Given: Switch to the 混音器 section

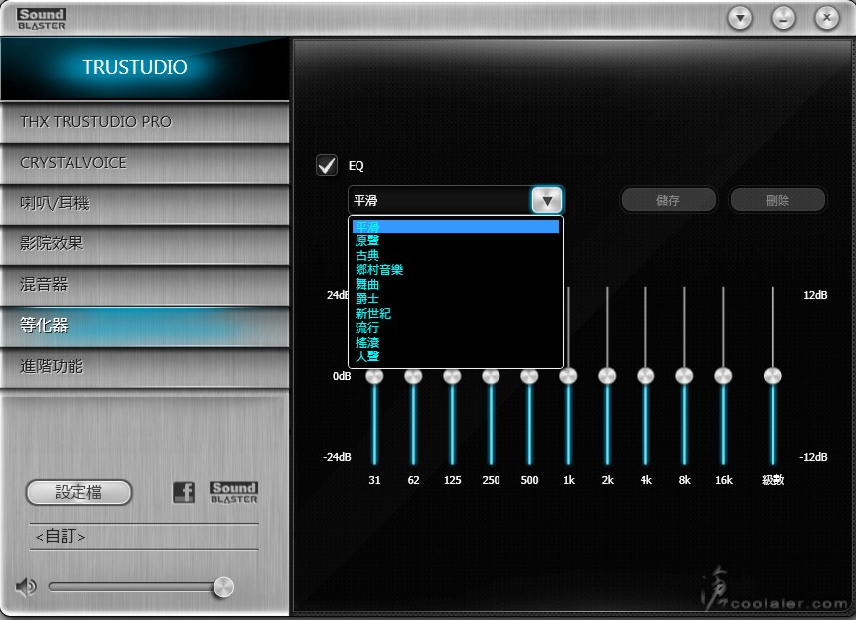Looking at the screenshot, I should (x=145, y=284).
